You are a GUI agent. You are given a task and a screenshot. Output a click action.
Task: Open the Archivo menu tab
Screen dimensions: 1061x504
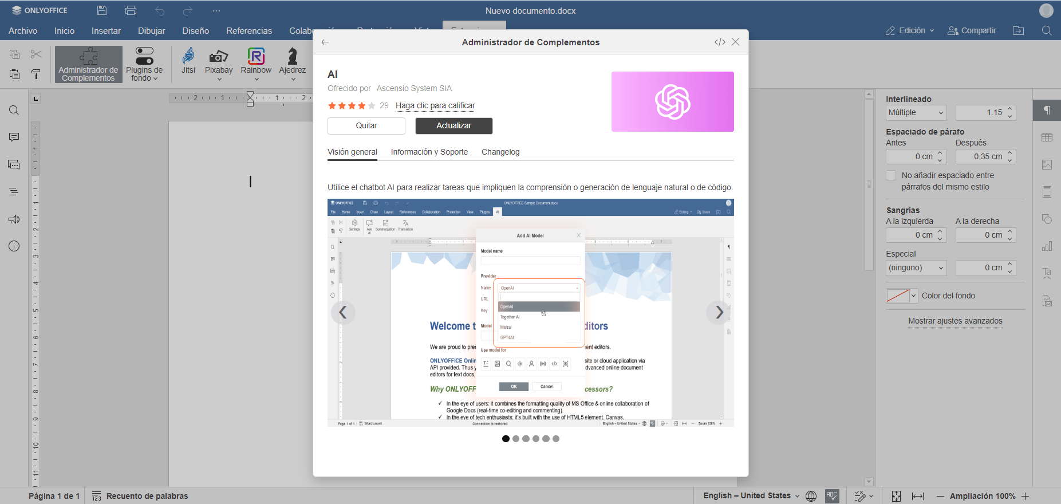(23, 31)
